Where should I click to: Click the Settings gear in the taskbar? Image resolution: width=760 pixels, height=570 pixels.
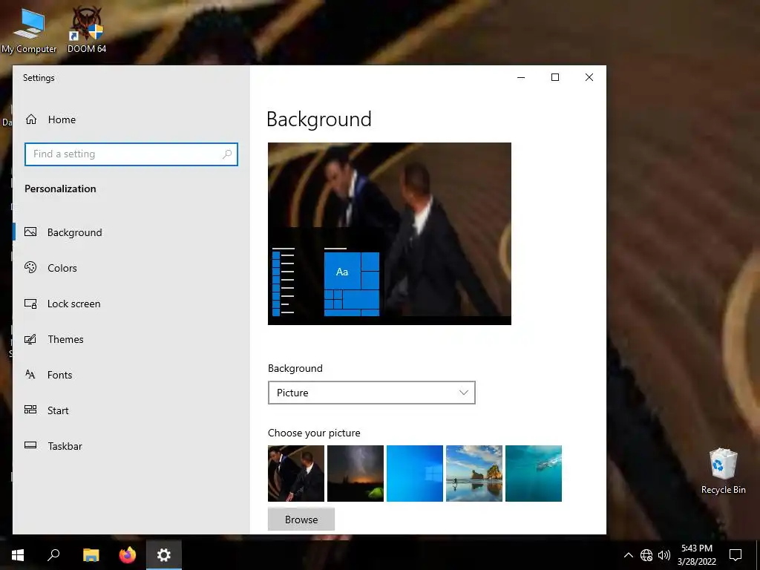point(164,555)
